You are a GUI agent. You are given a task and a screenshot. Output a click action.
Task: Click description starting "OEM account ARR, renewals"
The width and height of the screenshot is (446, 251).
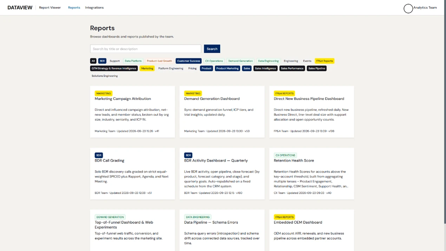309,236
